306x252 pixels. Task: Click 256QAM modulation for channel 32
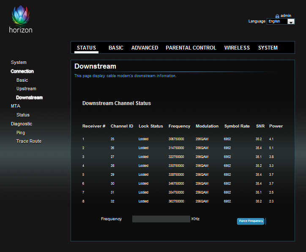click(x=202, y=201)
